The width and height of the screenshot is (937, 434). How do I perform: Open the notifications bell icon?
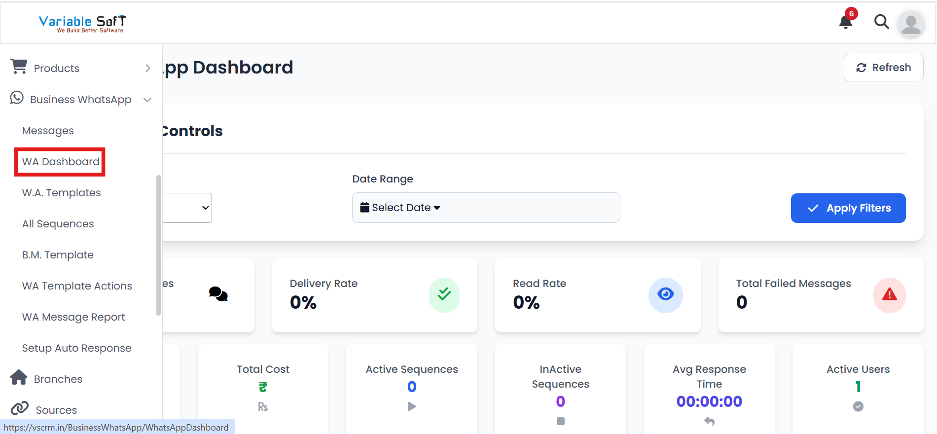[x=846, y=22]
